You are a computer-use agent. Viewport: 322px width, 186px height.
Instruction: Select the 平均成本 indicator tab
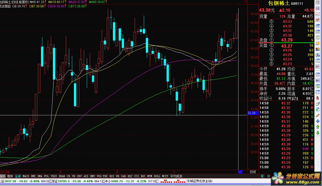[x=176, y=176]
